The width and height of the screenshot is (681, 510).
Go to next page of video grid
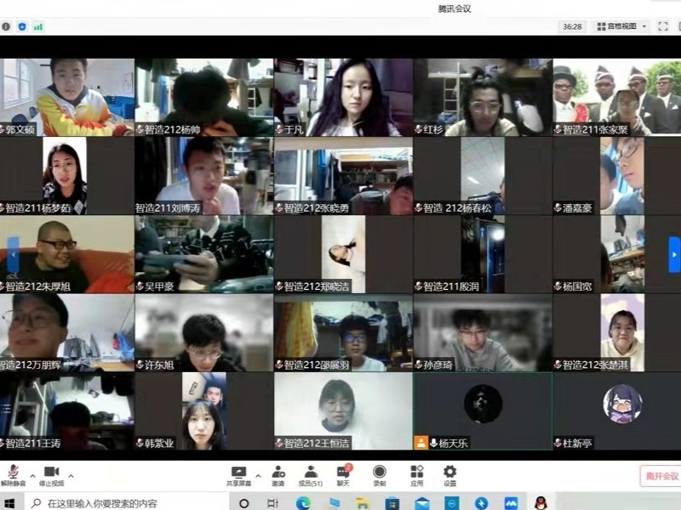coord(674,254)
